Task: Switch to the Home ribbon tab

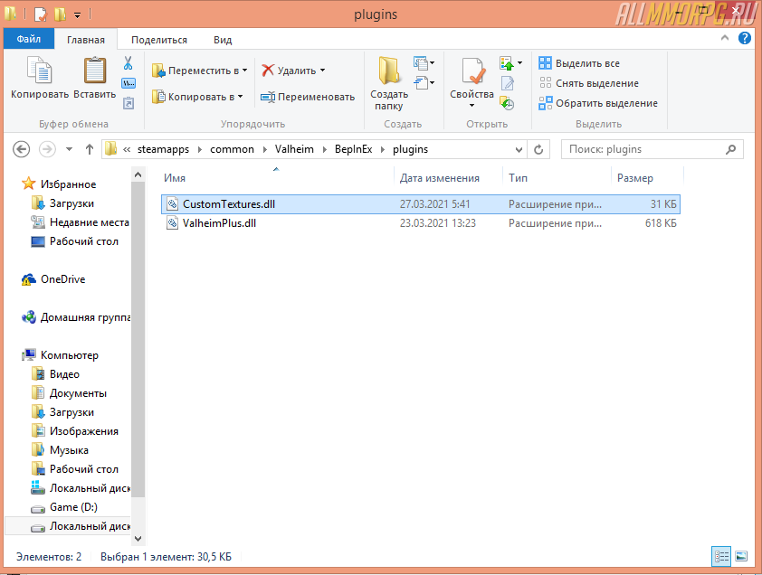Action: click(86, 40)
